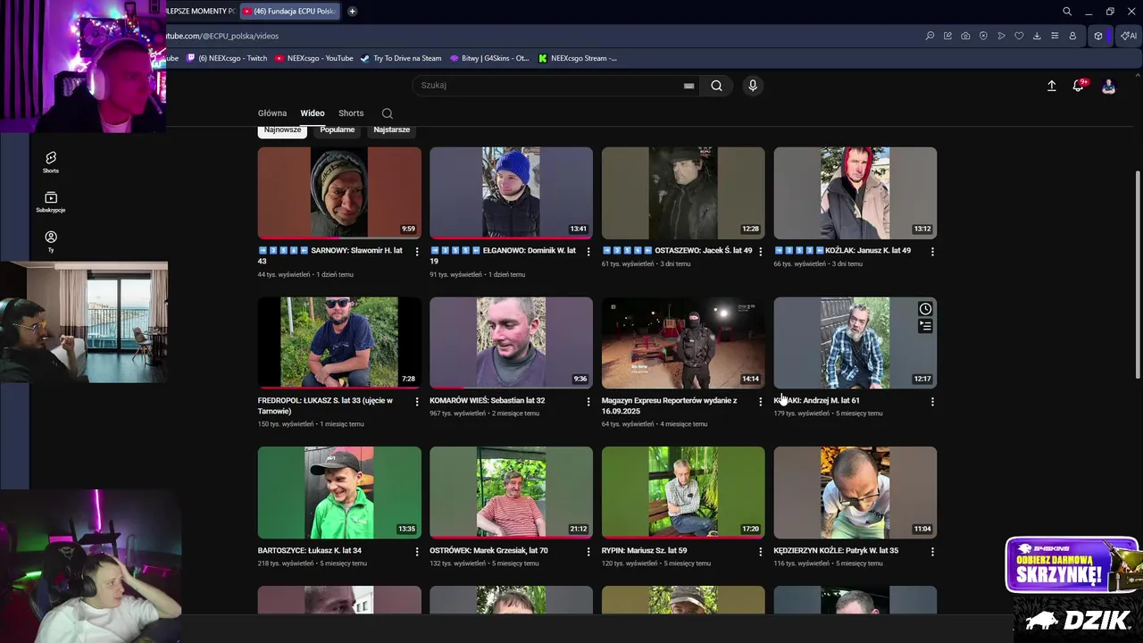Open the browser profile person icon
The height and width of the screenshot is (643, 1143).
1072,36
